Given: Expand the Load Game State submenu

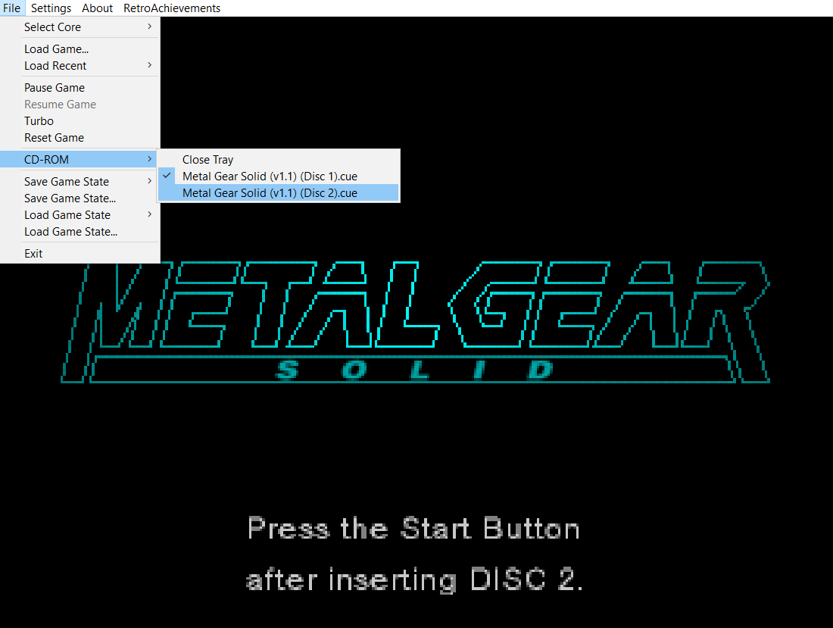Looking at the screenshot, I should (67, 214).
